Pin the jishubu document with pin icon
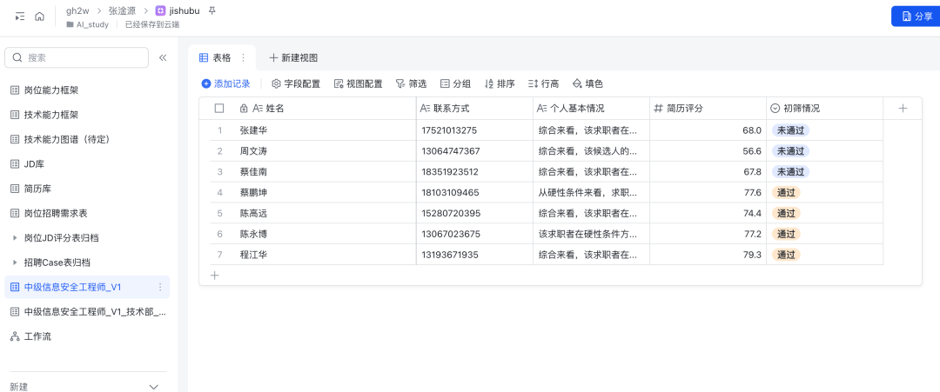 point(211,10)
